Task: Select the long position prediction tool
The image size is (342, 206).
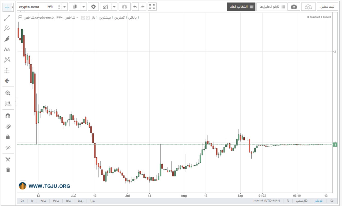Action: 7,70
